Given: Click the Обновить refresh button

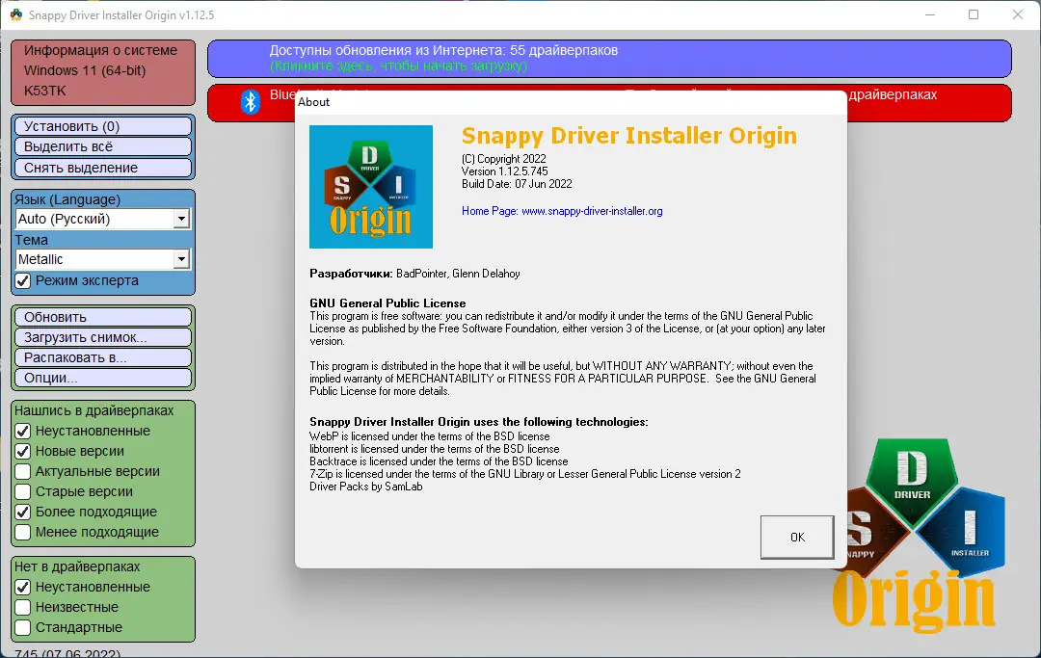Looking at the screenshot, I should click(103, 317).
